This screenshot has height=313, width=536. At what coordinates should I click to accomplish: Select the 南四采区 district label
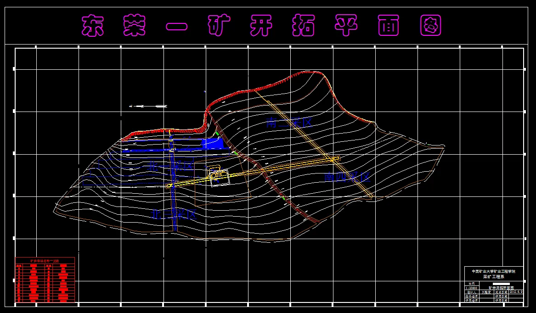click(347, 177)
